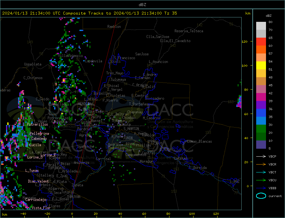
Task: Click the 'TUPUNGATO' map label
Action: 57,168
